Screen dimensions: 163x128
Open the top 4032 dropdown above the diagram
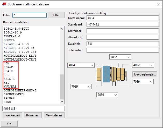pyautogui.click(x=120, y=57)
